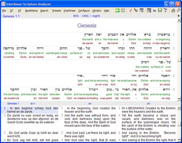The image size is (182, 143).
Task: Select clv verse 3 'And saying is the Elohim'
Action: [x=149, y=134]
